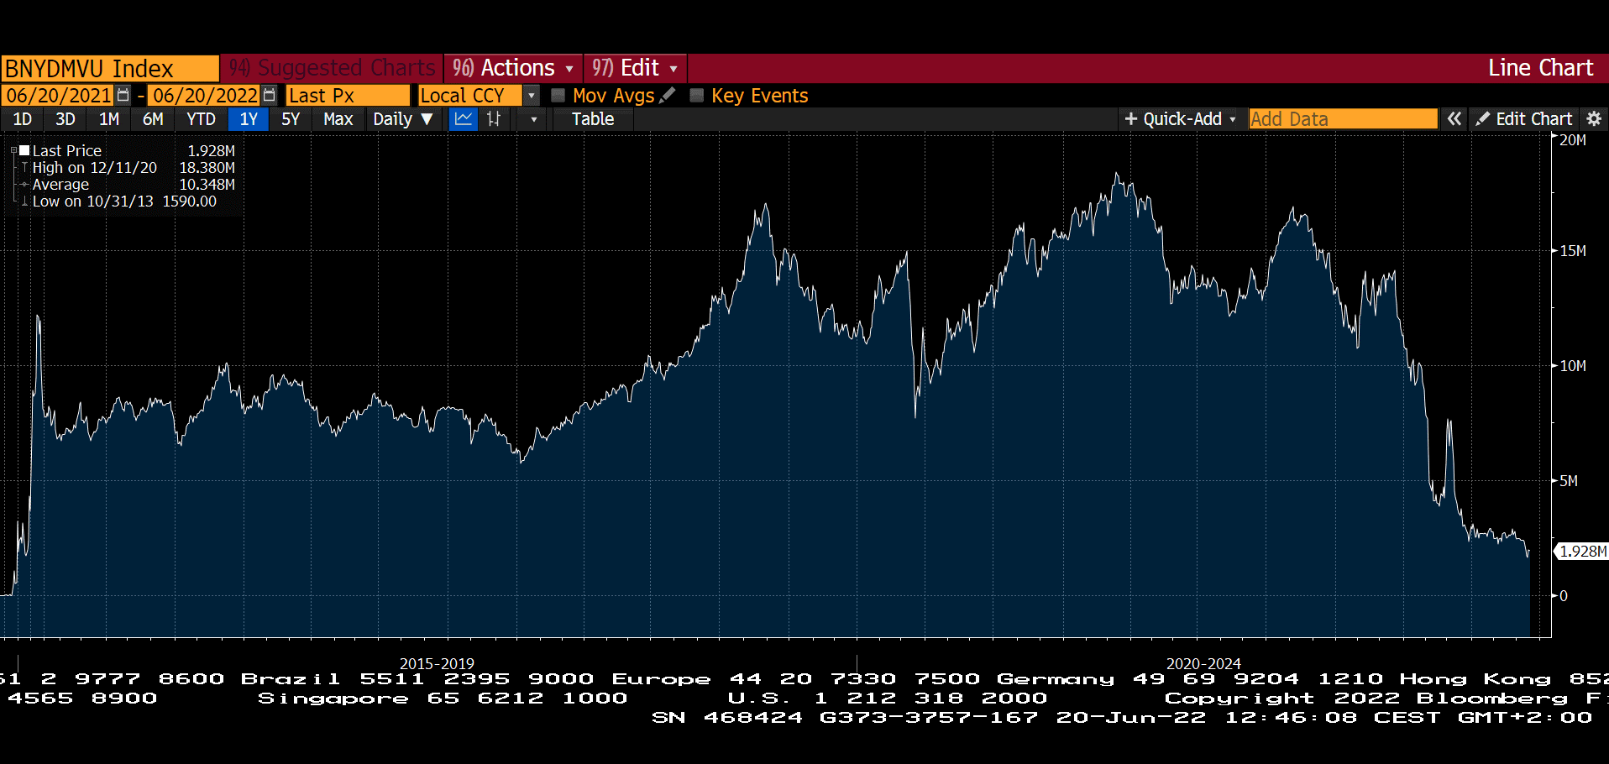1609x764 pixels.
Task: Open the 97) Edit menu
Action: pyautogui.click(x=635, y=68)
